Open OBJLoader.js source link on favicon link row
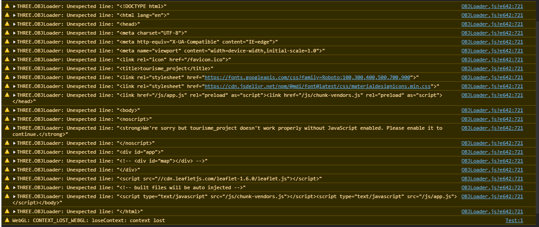The height and width of the screenshot is (227, 539). pyautogui.click(x=492, y=60)
